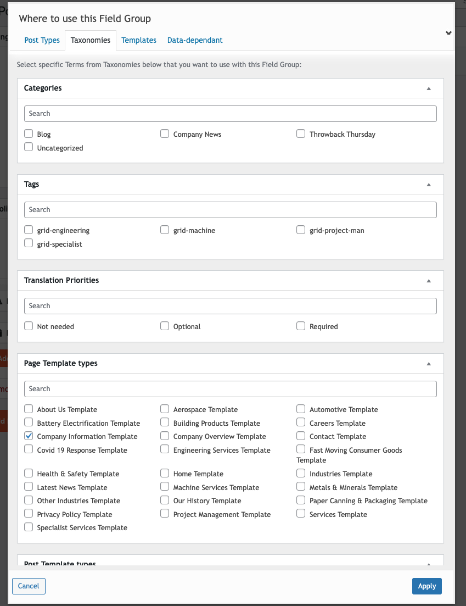This screenshot has width=466, height=606.
Task: Check Privacy Policy Template
Action: tap(29, 513)
